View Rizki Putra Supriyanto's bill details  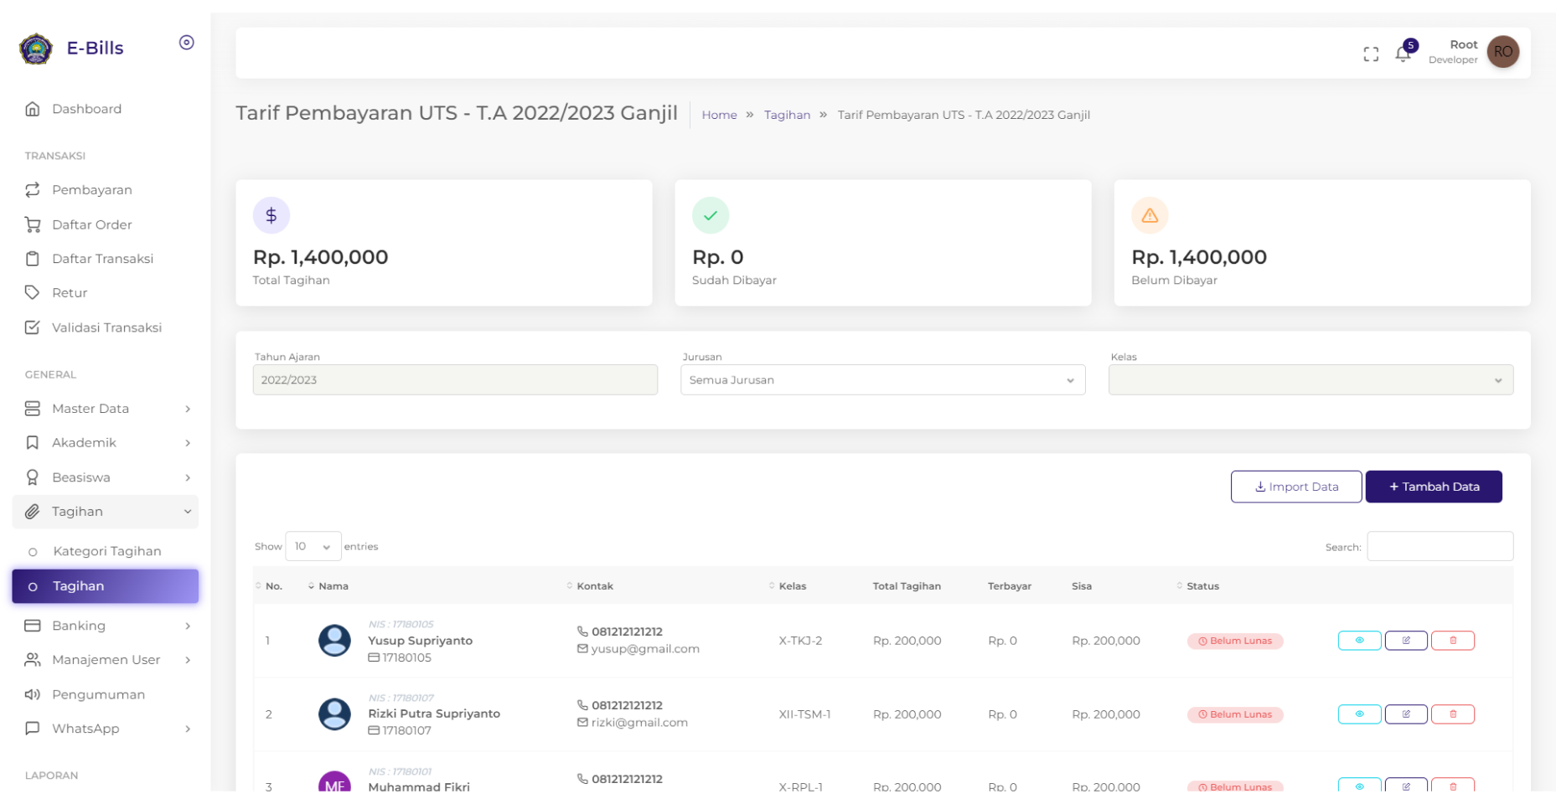(1358, 714)
